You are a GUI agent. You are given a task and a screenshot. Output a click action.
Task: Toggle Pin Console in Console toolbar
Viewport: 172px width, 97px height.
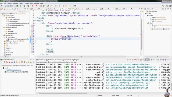tap(152, 60)
